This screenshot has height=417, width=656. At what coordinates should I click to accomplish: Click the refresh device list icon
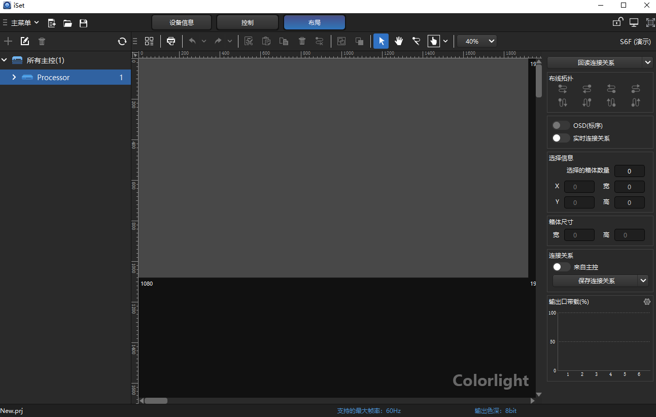pyautogui.click(x=122, y=42)
